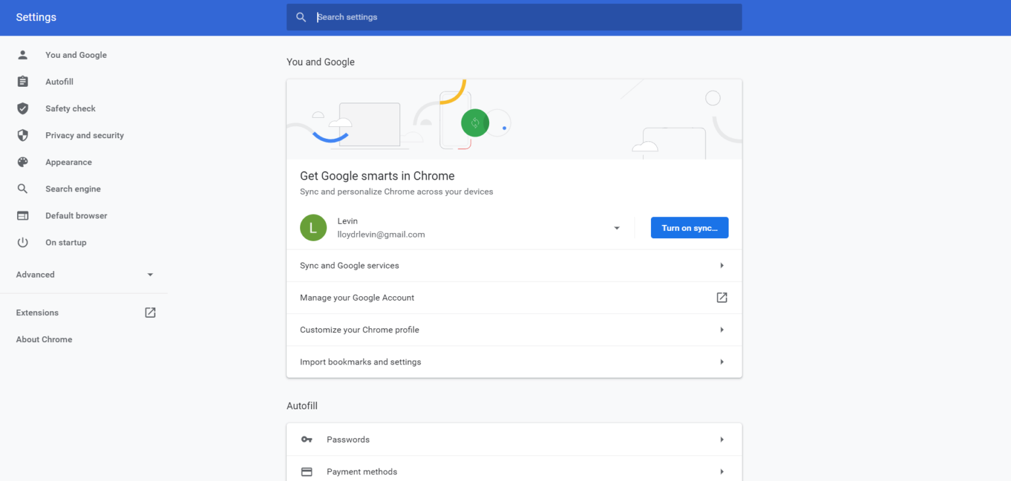This screenshot has width=1011, height=481.
Task: Click the search magnifier icon in the top bar
Action: (x=301, y=17)
